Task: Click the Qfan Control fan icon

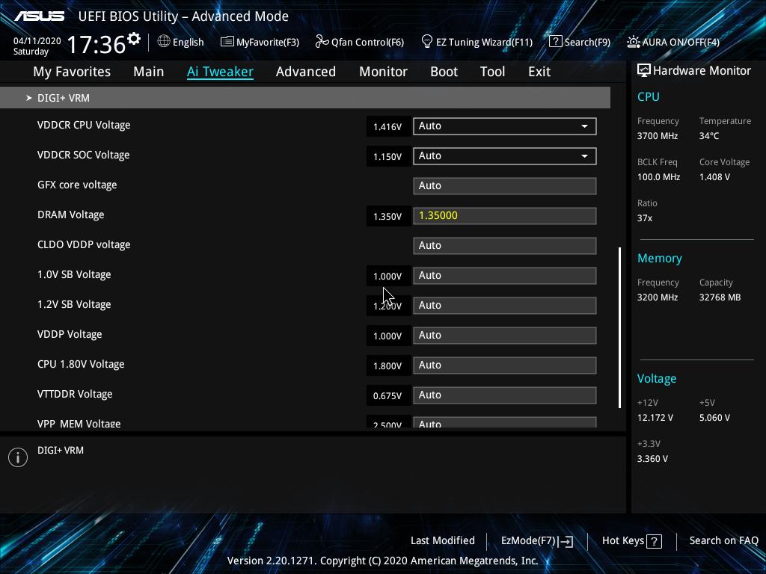Action: [322, 42]
